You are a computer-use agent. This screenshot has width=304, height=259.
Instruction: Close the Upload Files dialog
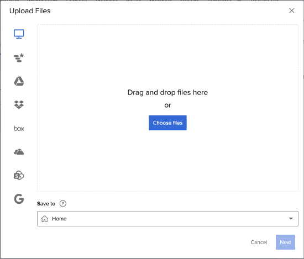(x=292, y=10)
